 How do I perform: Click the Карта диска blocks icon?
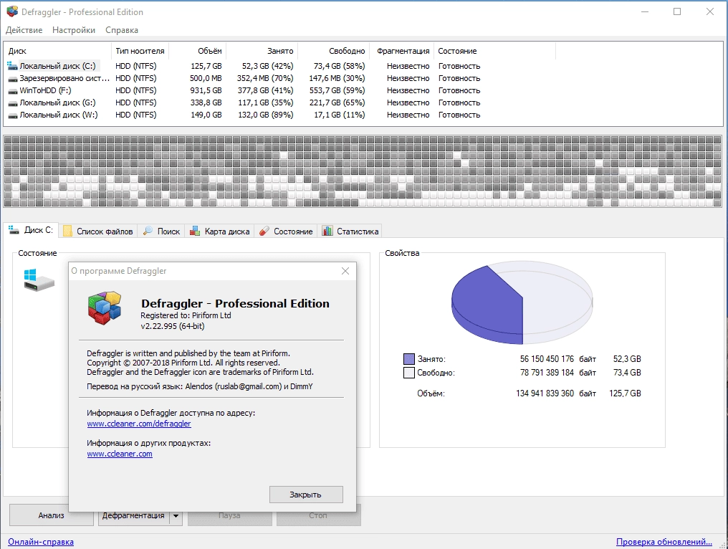click(x=195, y=231)
